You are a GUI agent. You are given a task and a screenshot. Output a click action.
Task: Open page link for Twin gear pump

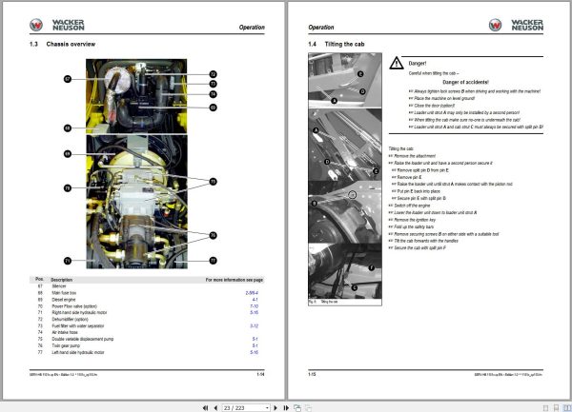255,345
